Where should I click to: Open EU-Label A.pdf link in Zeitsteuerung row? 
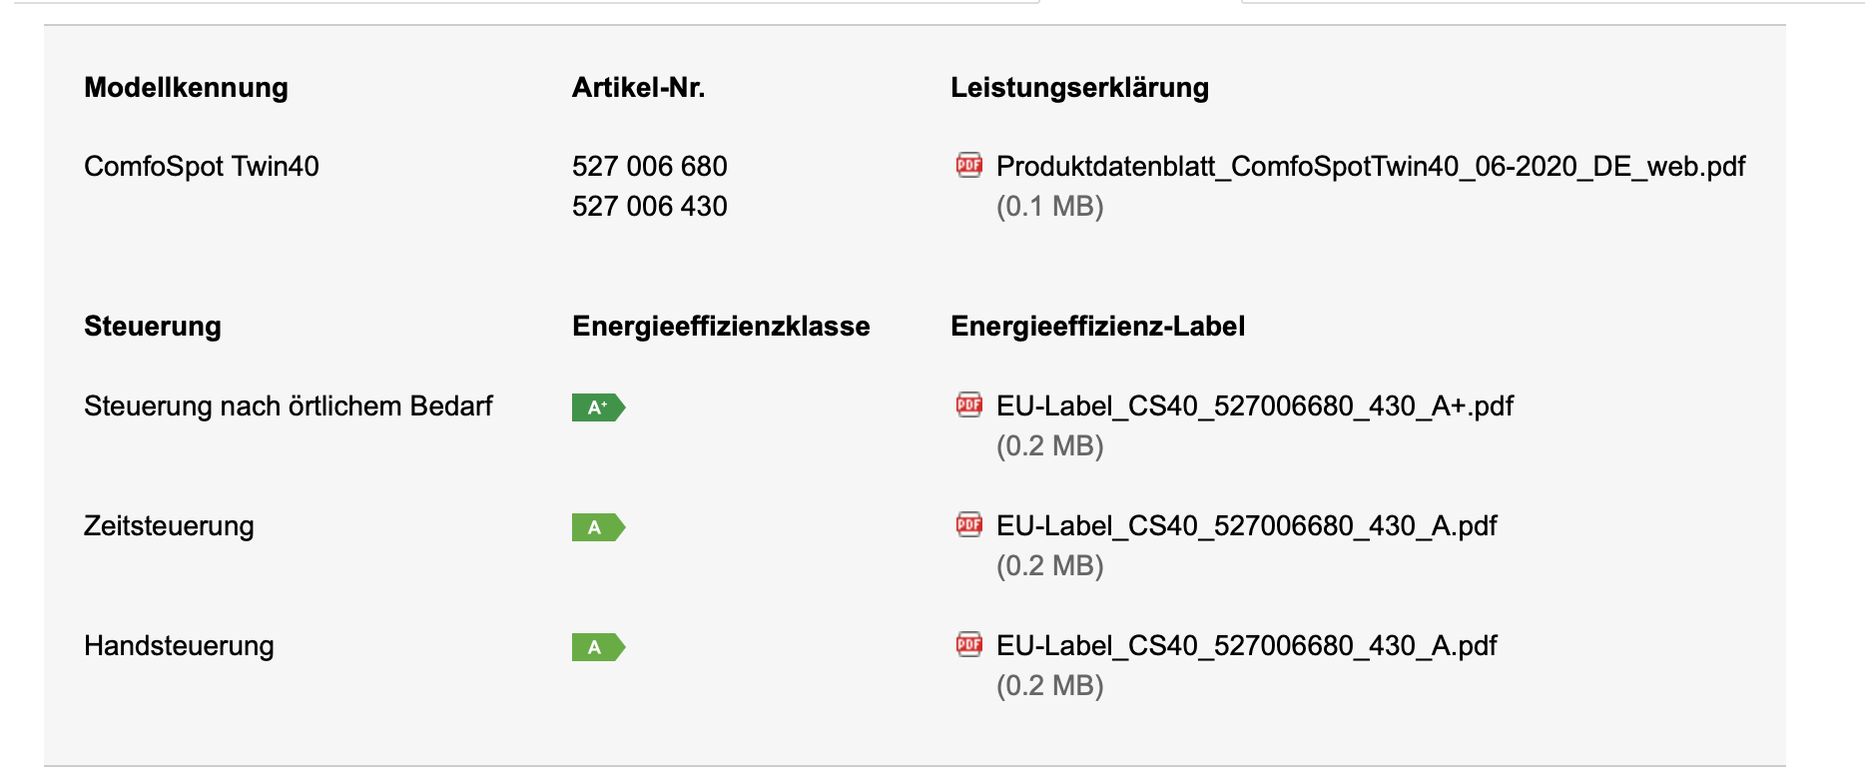pos(1247,525)
